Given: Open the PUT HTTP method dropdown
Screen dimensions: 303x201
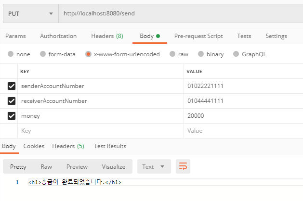Looking at the screenshot, I should (31, 13).
